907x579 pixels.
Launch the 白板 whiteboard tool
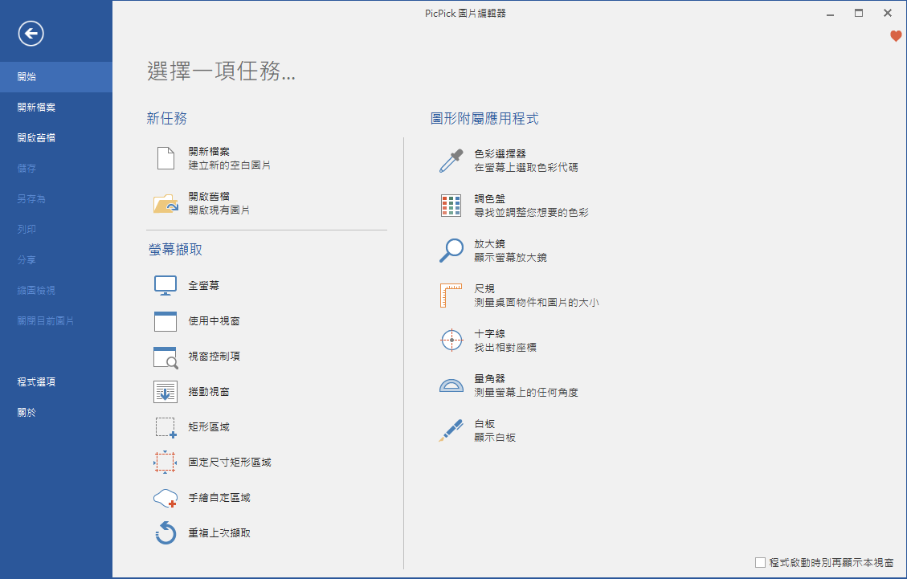pyautogui.click(x=451, y=430)
